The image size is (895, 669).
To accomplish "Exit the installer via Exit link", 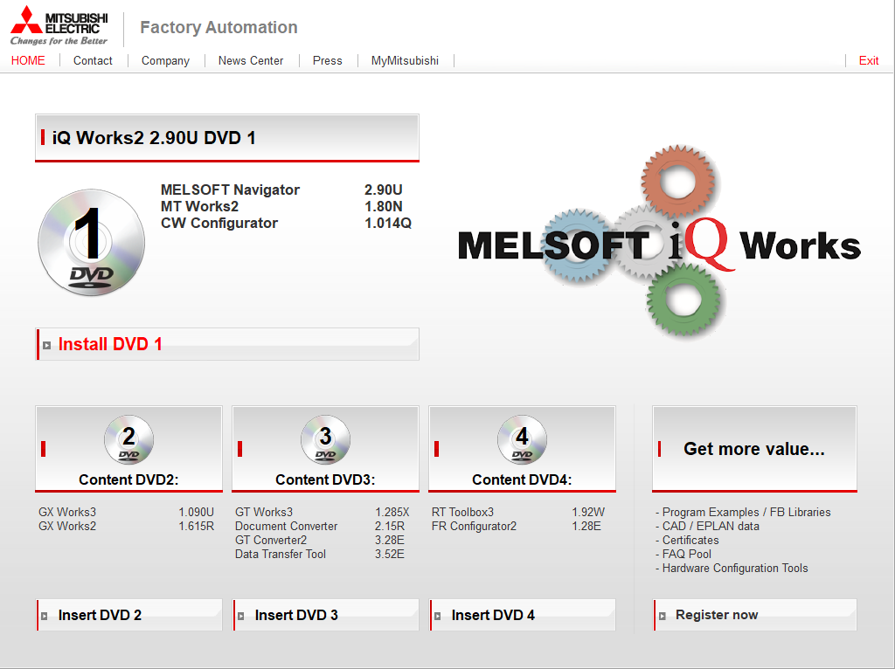I will (x=869, y=60).
